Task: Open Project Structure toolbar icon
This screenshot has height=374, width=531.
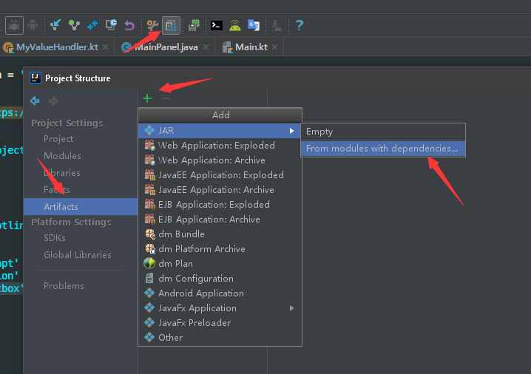Action: point(171,25)
